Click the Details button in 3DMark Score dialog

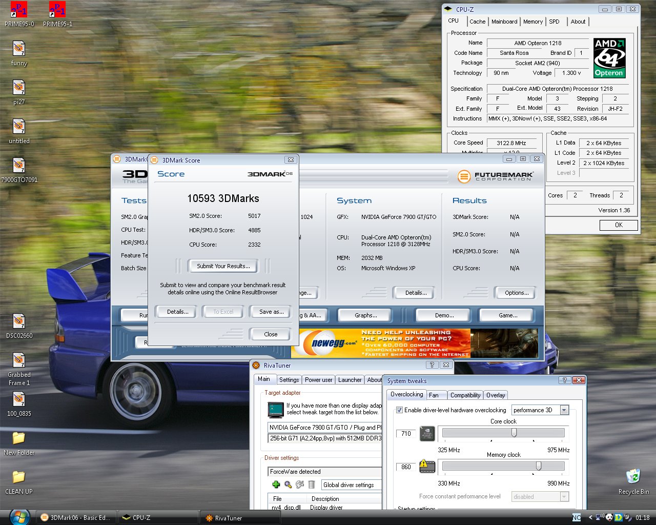pyautogui.click(x=178, y=312)
